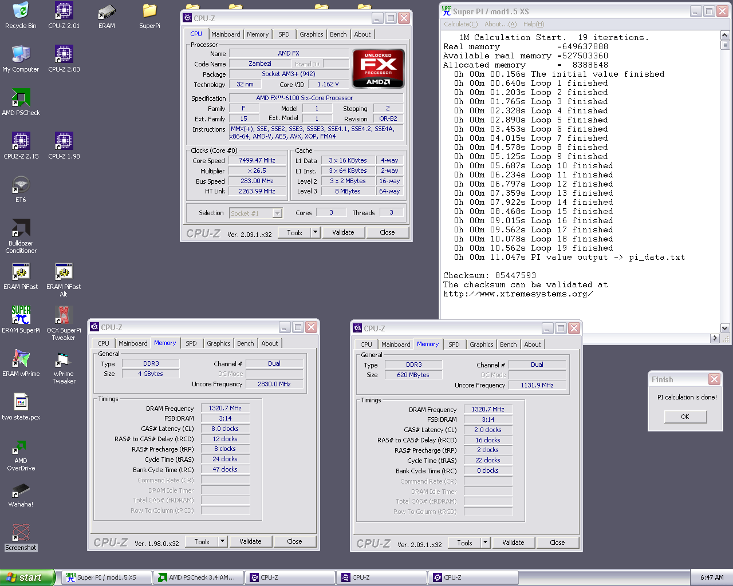Screen dimensions: 733x586
Task: Click Super PI horizontal scroll right arrow
Action: pos(715,338)
